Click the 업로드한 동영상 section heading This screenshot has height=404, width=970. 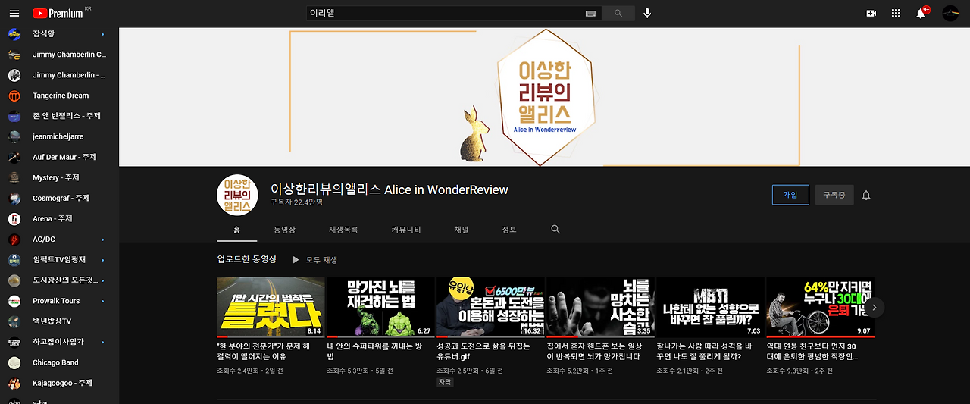247,259
